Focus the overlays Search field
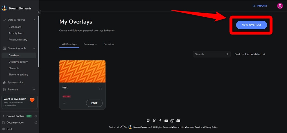Viewport: 287px width, 133px height. tap(212, 54)
